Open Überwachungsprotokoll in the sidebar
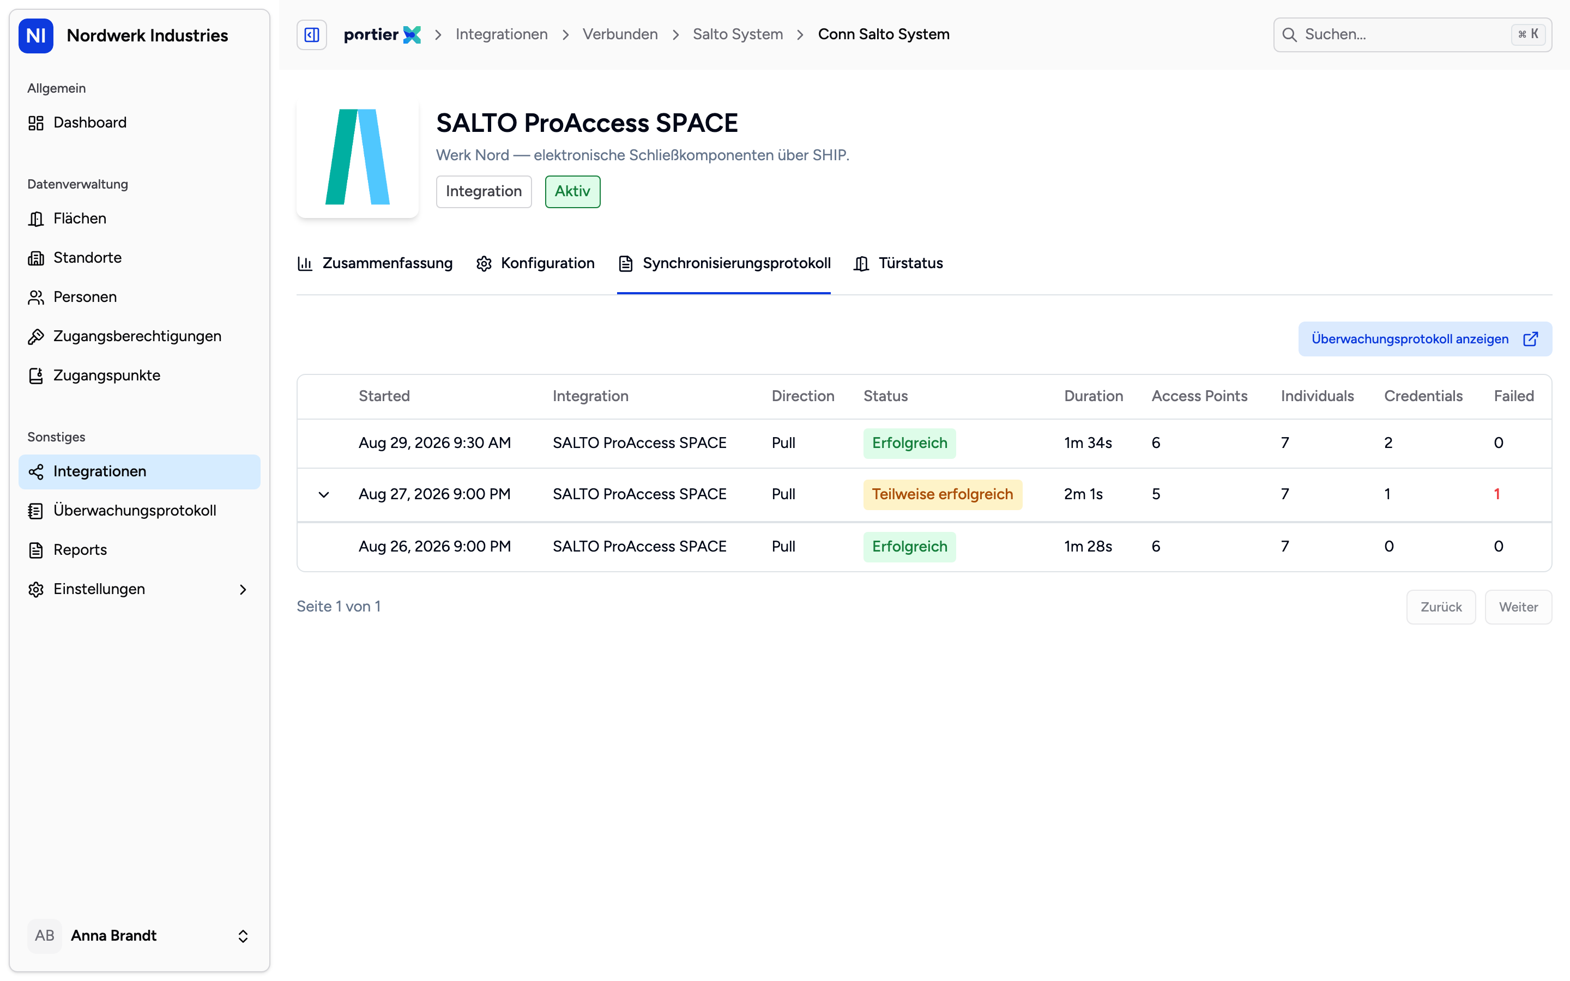1570x981 pixels. pos(140,511)
